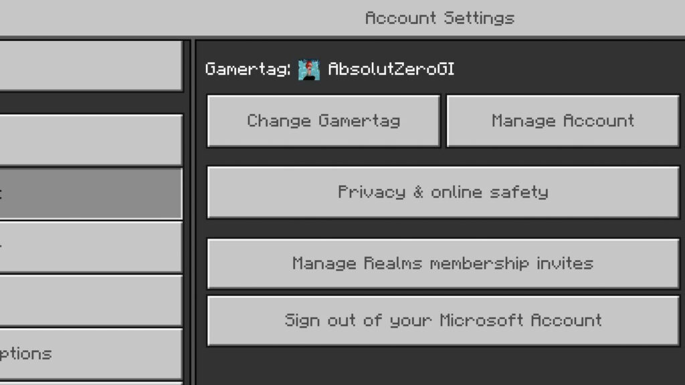Select the partially visible tab below 'ptions'
This screenshot has height=385, width=685.
91,383
